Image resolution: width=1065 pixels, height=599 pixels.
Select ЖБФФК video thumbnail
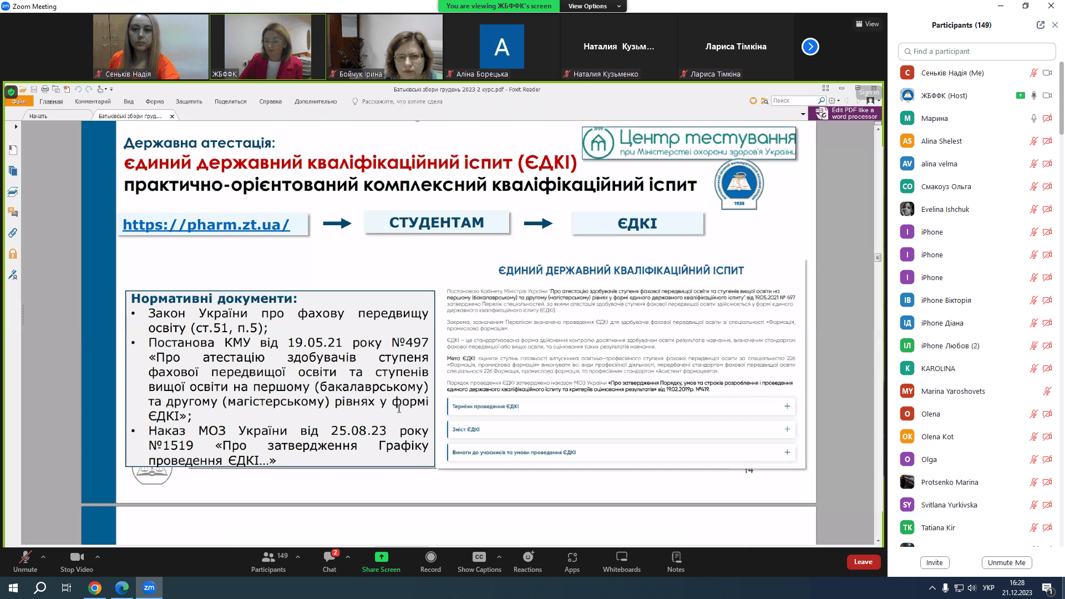point(268,47)
